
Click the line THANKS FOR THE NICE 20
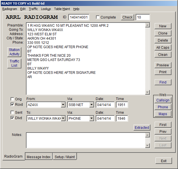click(49, 55)
